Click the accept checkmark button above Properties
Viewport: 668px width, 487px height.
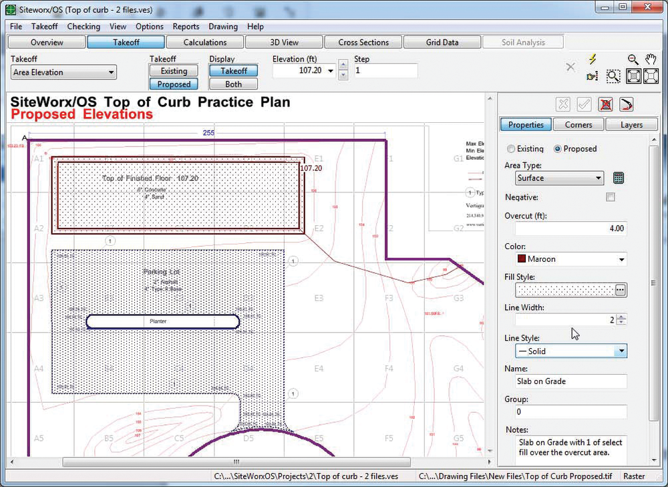coord(584,104)
